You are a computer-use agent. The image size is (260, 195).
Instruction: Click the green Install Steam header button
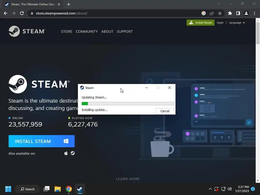(x=201, y=23)
